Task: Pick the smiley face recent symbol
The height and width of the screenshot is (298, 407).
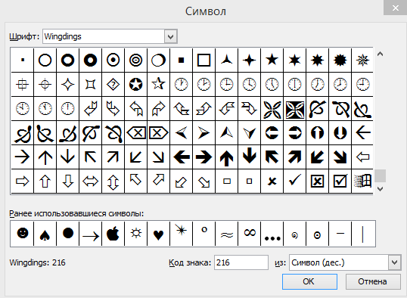Action: click(x=23, y=233)
